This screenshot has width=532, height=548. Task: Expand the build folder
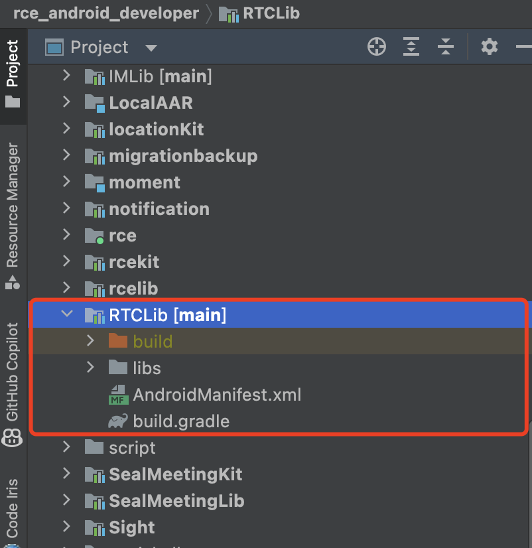[x=91, y=341]
